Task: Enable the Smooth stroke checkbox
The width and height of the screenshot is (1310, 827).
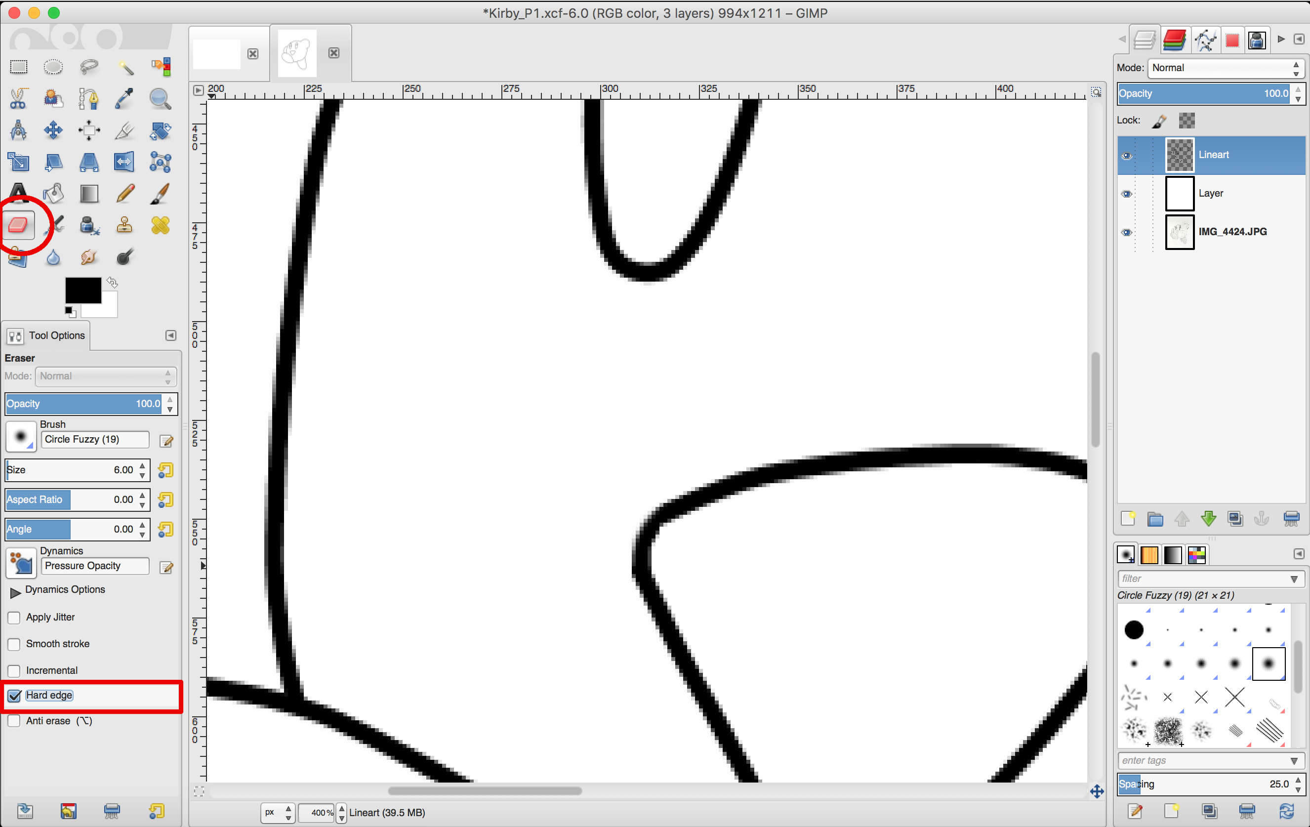Action: [x=15, y=644]
